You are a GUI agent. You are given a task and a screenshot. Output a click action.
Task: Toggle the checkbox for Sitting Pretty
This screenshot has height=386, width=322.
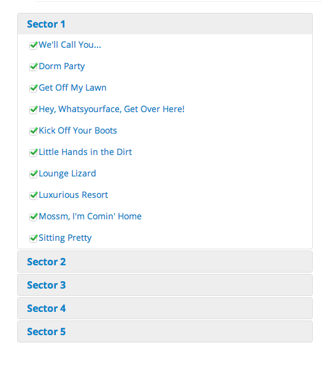[33, 238]
